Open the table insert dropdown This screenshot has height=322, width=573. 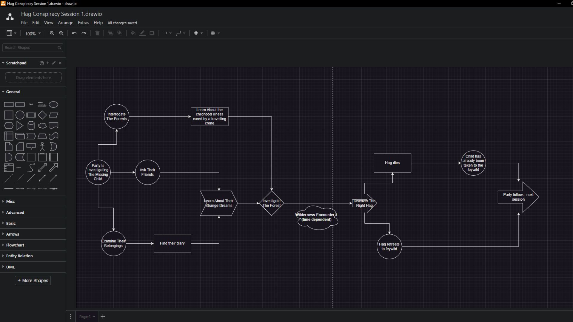215,33
